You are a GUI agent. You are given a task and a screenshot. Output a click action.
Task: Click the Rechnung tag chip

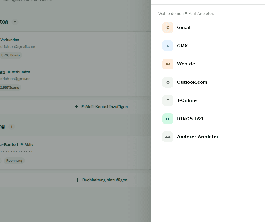tap(14, 161)
